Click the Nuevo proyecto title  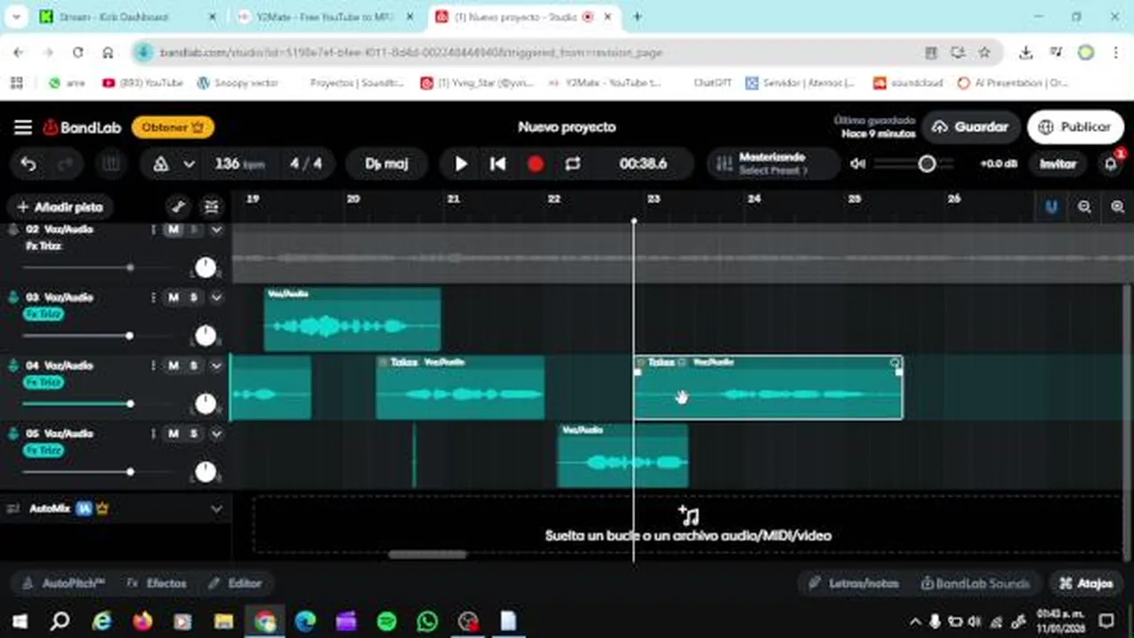tap(567, 127)
